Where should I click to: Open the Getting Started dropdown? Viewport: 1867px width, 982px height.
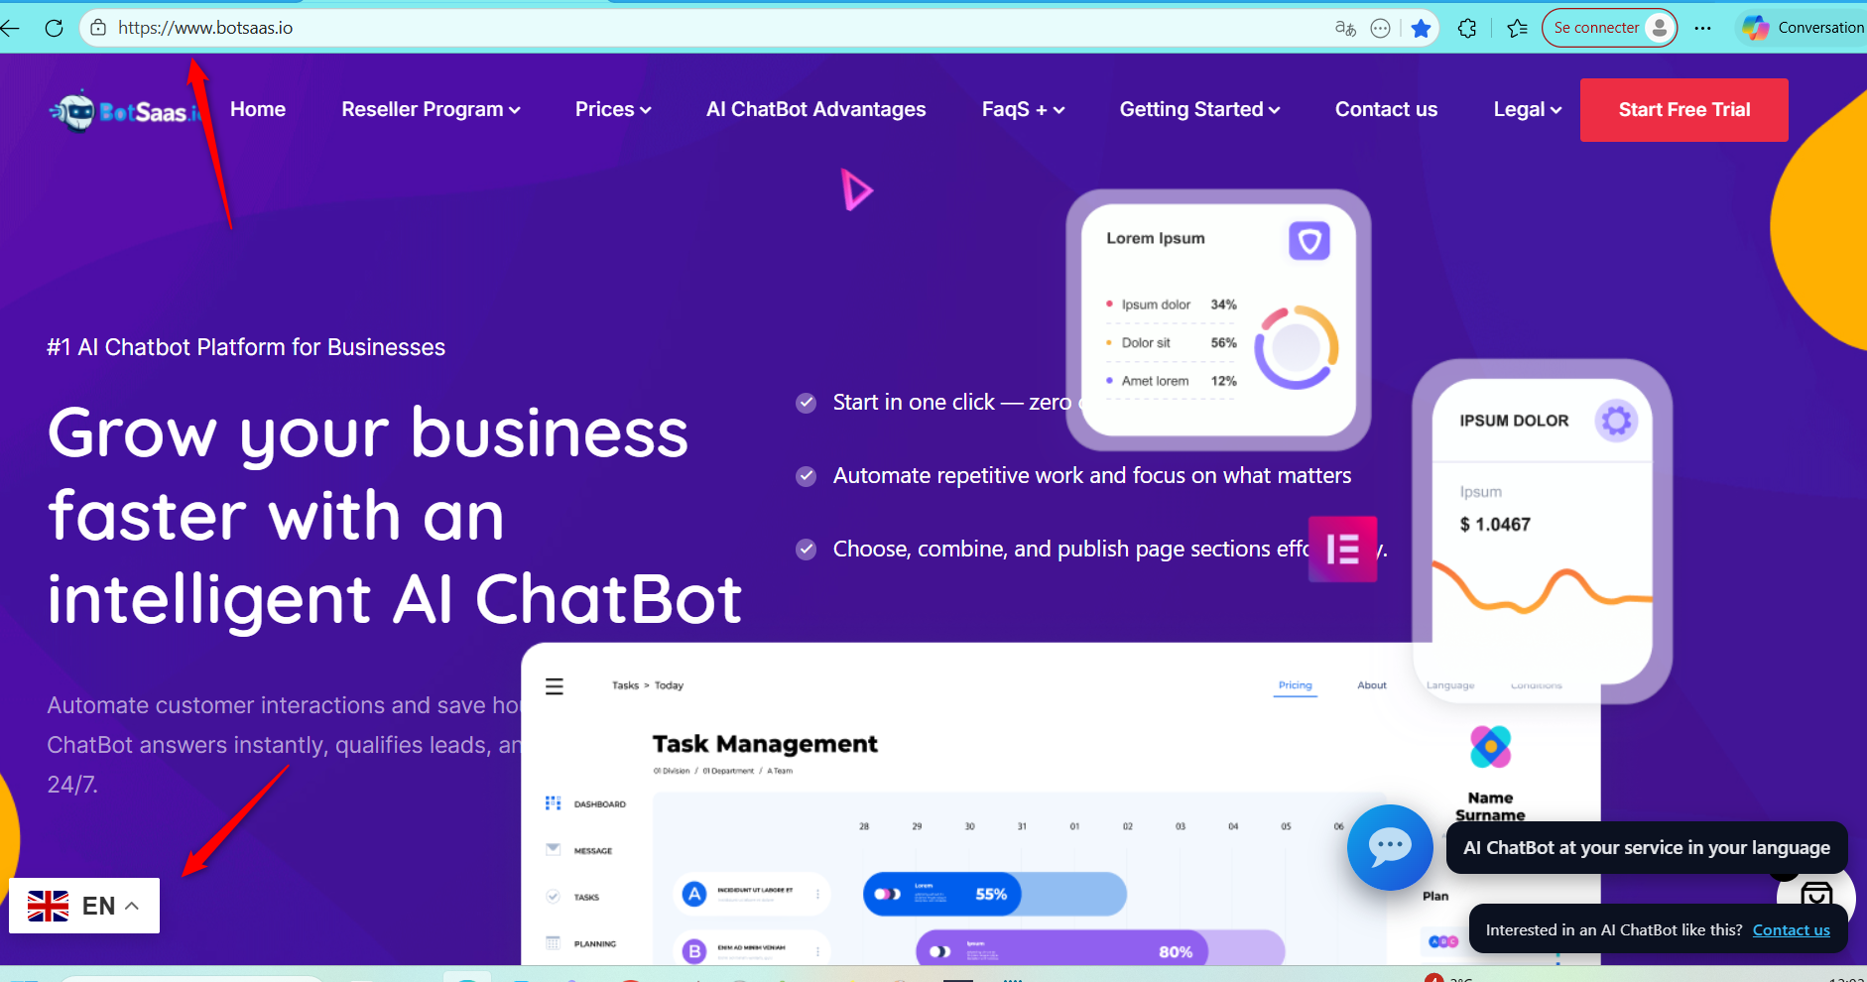coord(1199,110)
